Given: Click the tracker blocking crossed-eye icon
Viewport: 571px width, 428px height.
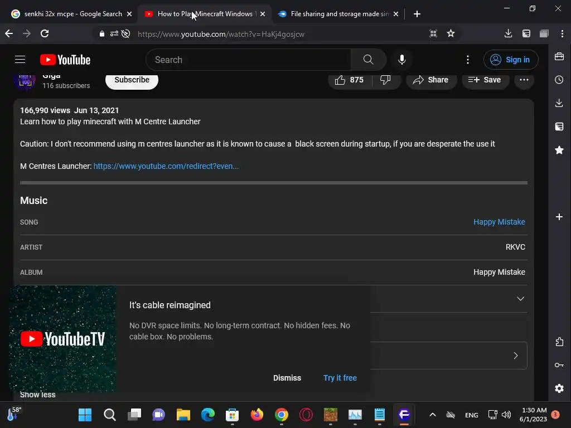Looking at the screenshot, I should pyautogui.click(x=125, y=34).
